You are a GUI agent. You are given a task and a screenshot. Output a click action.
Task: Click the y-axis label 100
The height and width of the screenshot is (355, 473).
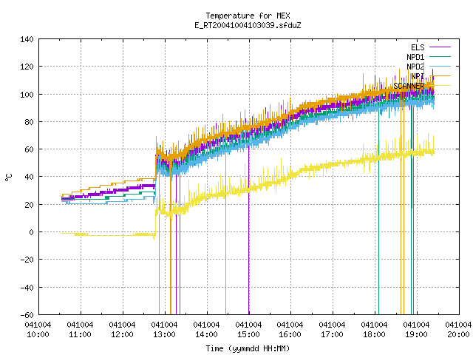[27, 95]
